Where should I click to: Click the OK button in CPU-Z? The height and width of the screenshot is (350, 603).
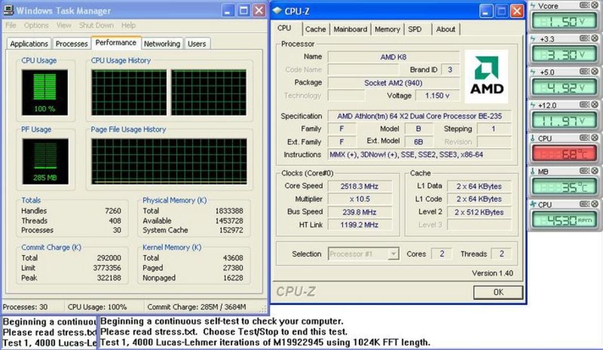pos(498,292)
